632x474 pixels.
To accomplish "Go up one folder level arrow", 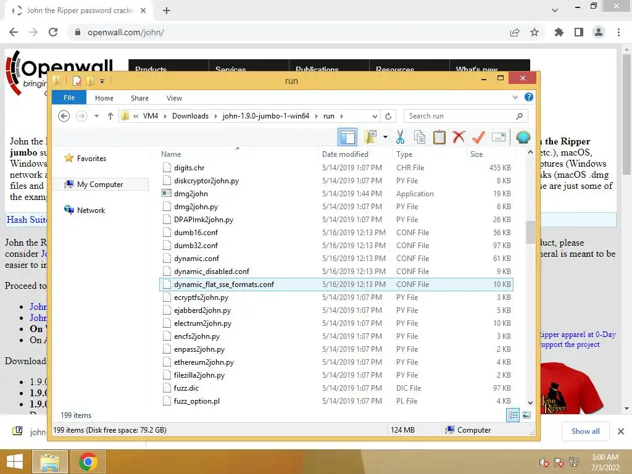I will [x=110, y=116].
